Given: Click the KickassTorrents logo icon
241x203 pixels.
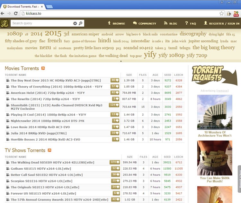Looking at the screenshot, I should tap(4, 23).
